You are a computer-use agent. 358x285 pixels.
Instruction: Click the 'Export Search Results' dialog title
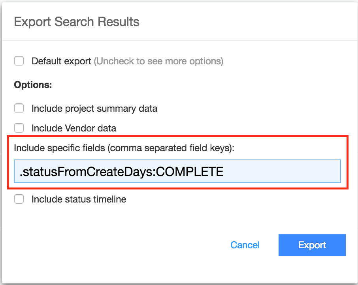(x=77, y=21)
